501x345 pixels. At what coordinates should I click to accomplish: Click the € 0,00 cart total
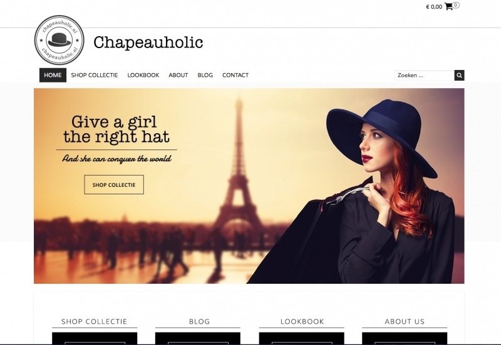pos(434,7)
